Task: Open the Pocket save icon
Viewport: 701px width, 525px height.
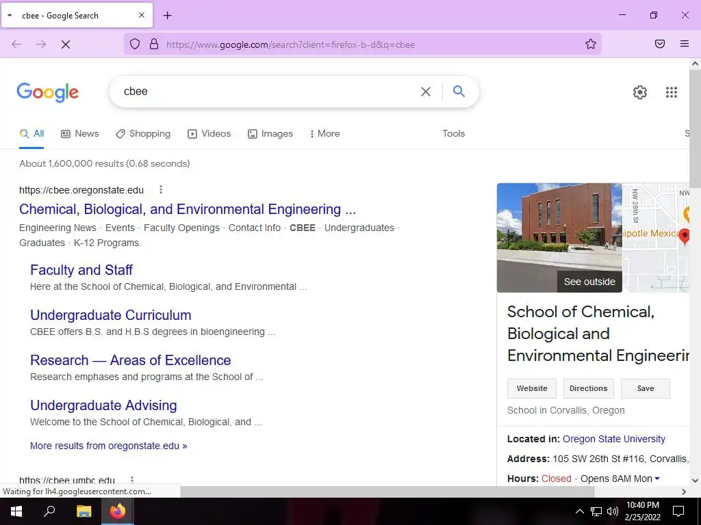Action: coord(660,44)
